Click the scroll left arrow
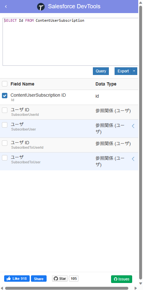 2,288
